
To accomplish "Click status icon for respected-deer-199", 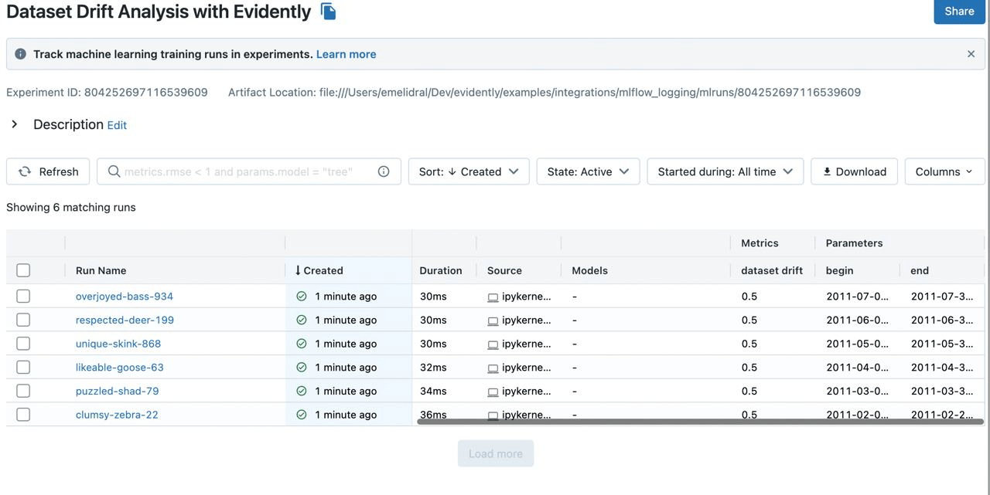I will (x=302, y=320).
